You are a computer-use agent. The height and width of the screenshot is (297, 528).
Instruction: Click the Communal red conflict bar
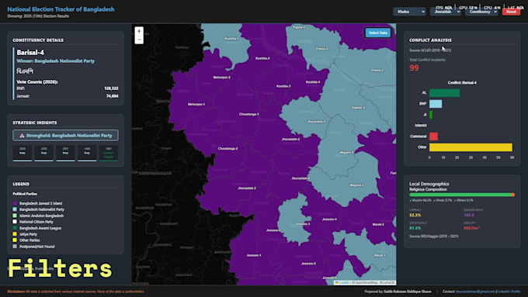coord(434,136)
